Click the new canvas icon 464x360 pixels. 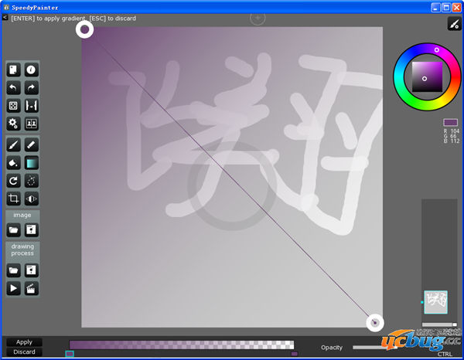[13, 70]
